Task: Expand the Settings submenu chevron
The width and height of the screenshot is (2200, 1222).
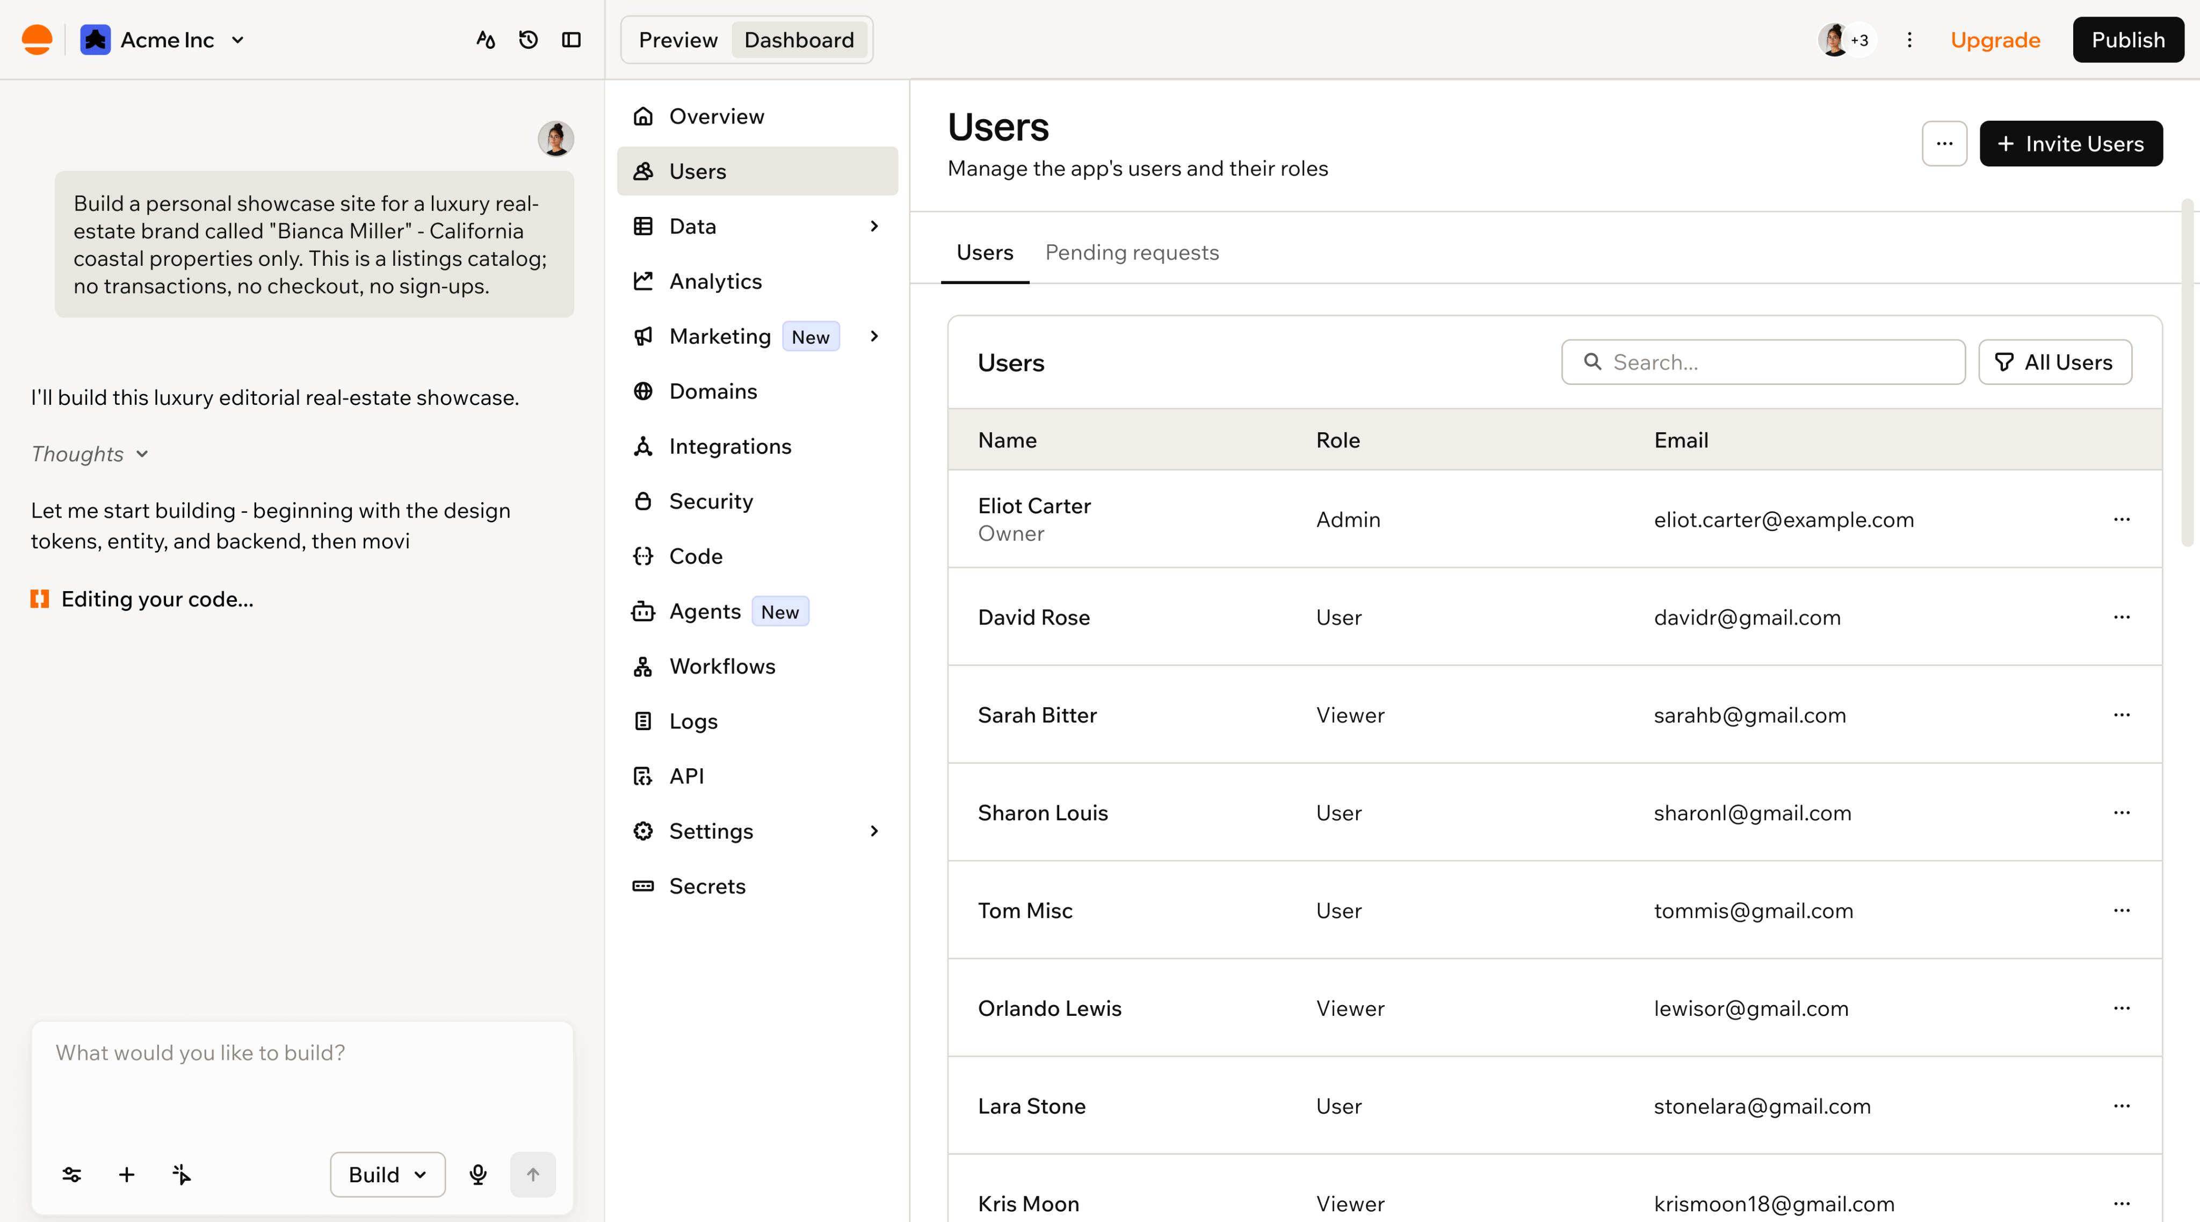Action: 874,831
